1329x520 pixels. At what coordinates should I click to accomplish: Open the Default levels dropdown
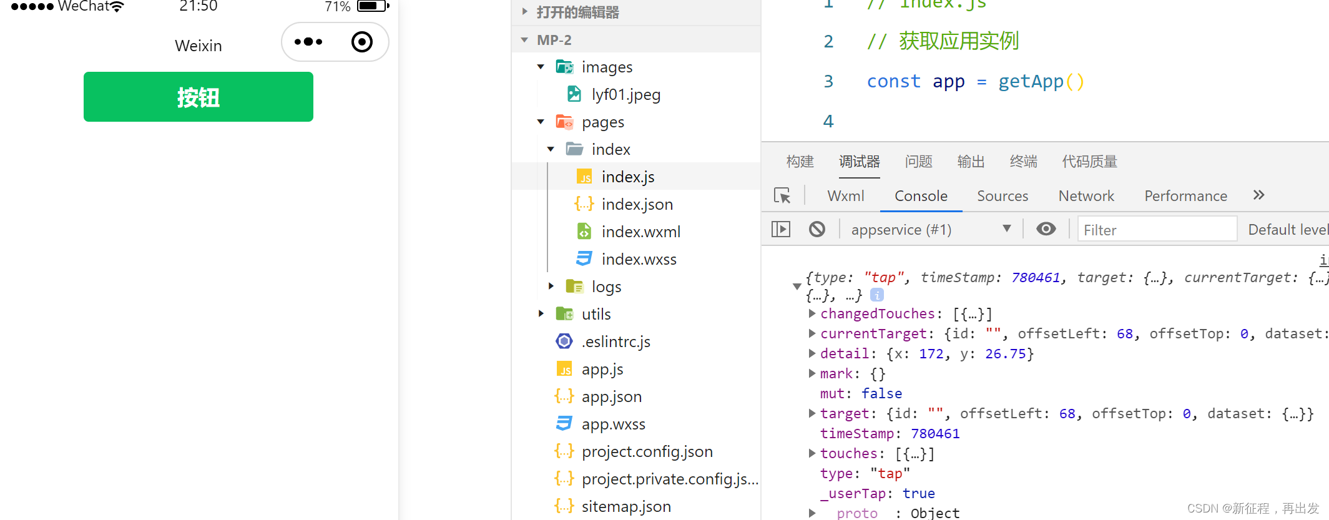coord(1288,229)
